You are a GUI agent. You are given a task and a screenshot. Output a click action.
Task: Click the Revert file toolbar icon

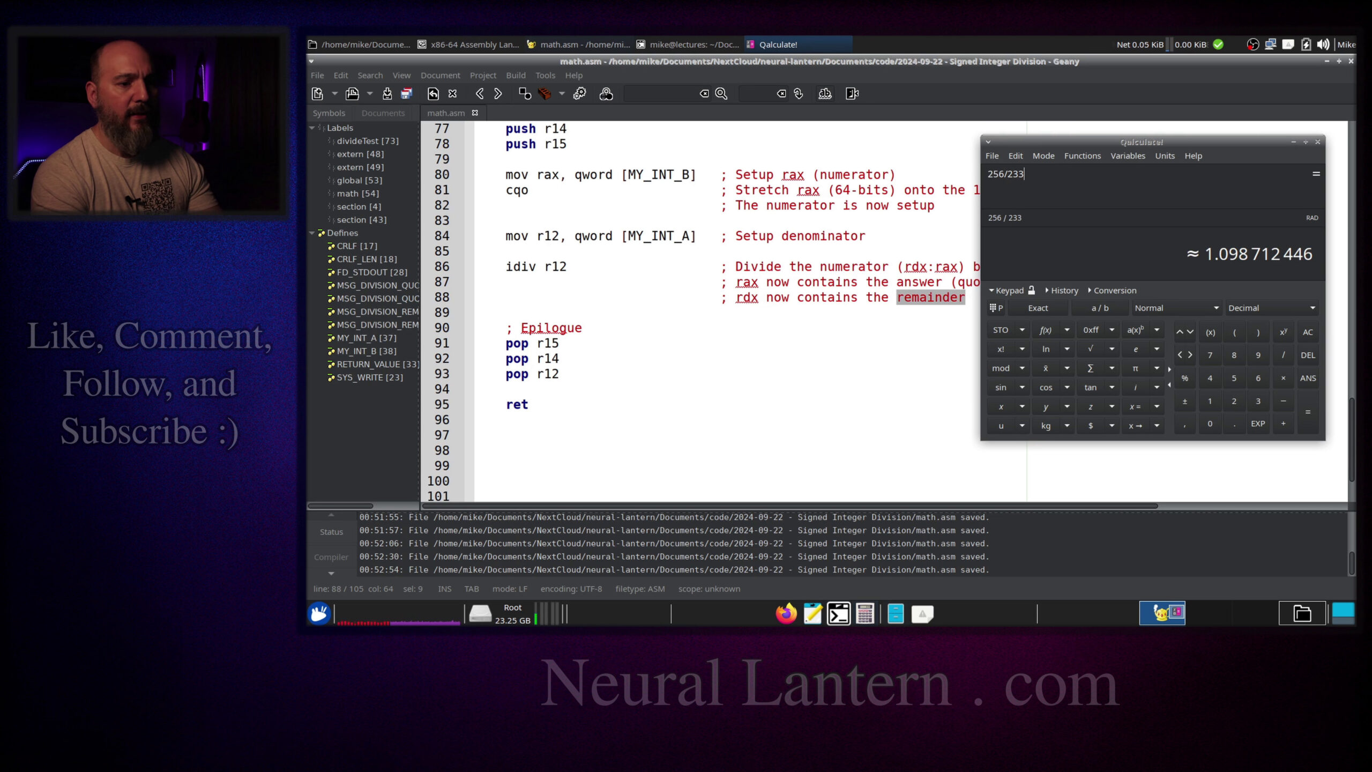coord(433,94)
